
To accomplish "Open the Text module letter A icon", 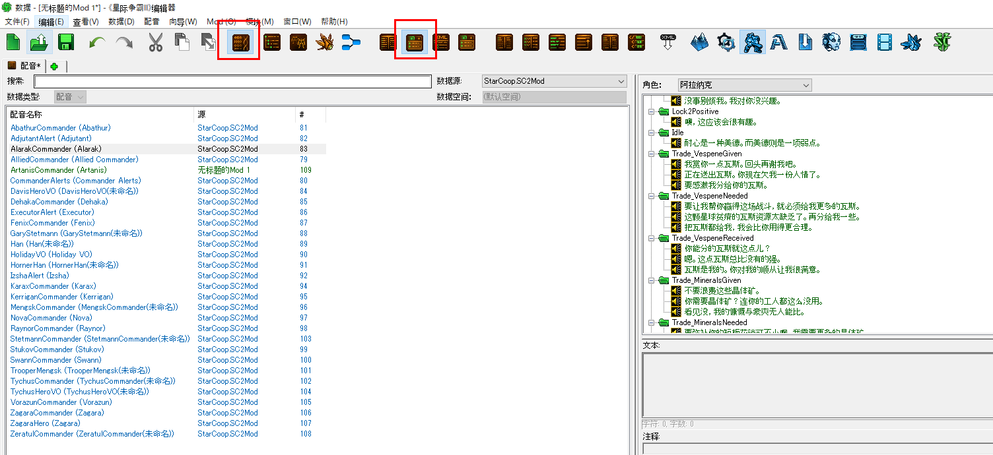I will pos(779,43).
